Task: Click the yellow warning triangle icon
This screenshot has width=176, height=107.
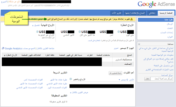Action: (x=131, y=19)
